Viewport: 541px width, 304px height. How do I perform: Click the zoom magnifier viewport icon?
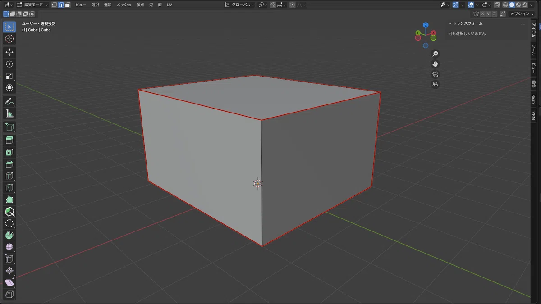click(435, 54)
